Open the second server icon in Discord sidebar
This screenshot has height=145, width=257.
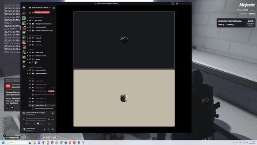point(24,18)
